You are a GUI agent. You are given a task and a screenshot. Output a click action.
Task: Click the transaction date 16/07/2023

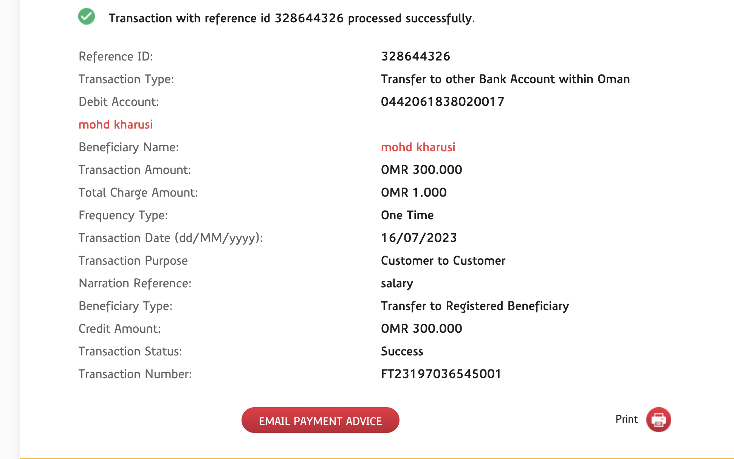[419, 238]
